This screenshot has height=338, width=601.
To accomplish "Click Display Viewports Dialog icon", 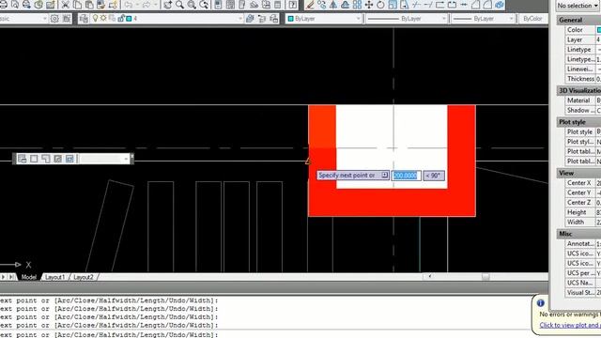I will pos(22,159).
